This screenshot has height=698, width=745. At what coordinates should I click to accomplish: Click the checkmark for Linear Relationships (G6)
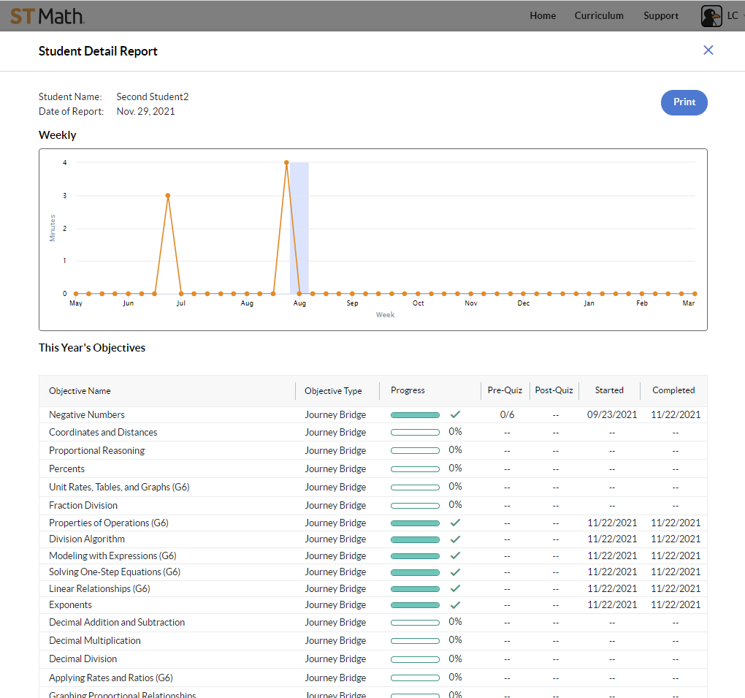(454, 588)
